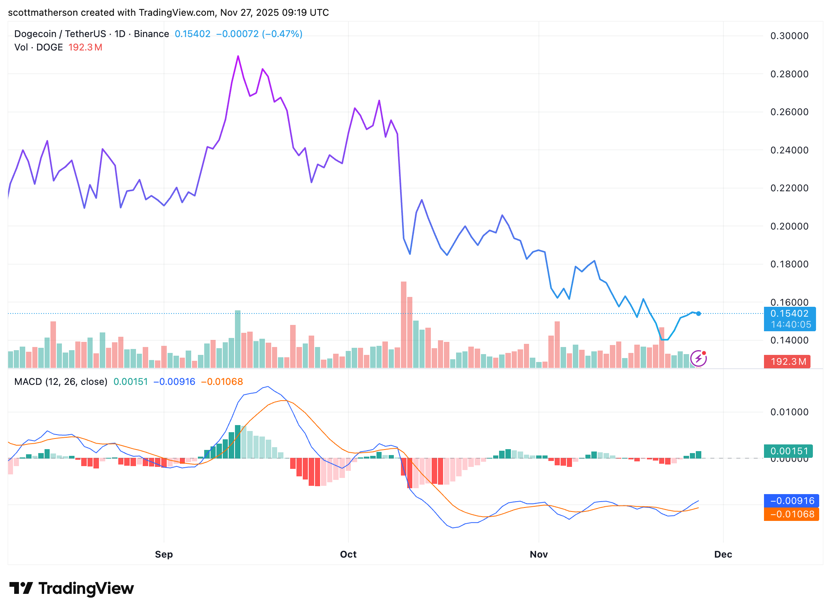Click Nov on the time axis

click(538, 554)
